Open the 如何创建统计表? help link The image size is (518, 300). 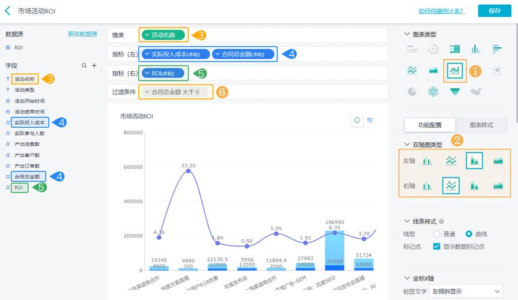pyautogui.click(x=442, y=11)
